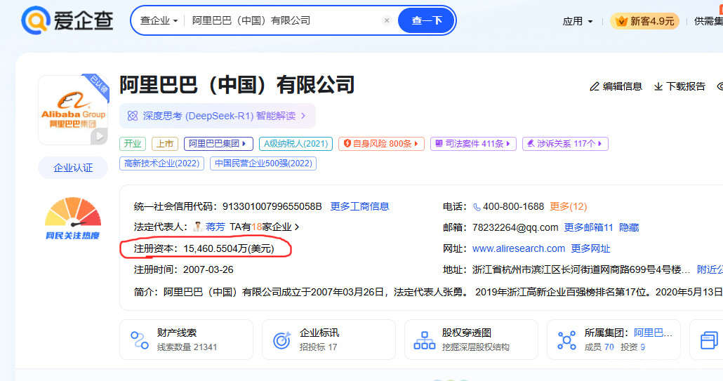Expand DeepSeek-R1 智能解读 panel
This screenshot has width=723, height=381.
click(x=217, y=116)
